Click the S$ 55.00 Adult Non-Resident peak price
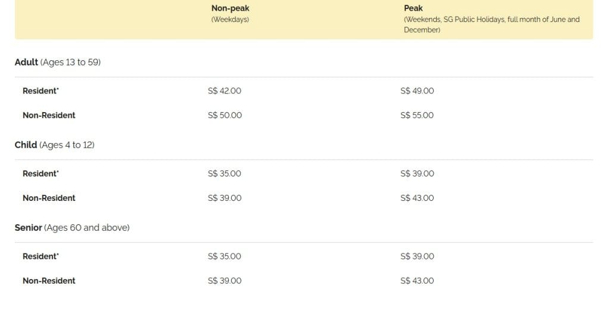The height and width of the screenshot is (310, 610). [x=417, y=115]
